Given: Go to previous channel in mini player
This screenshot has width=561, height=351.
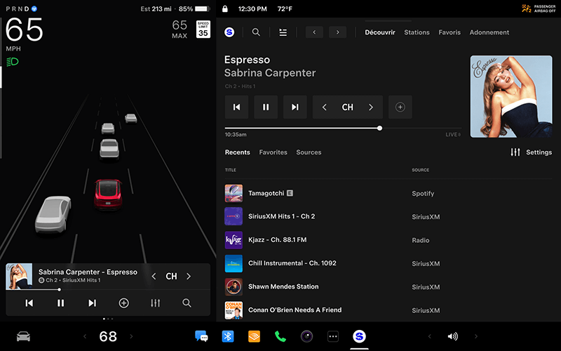Looking at the screenshot, I should (154, 277).
